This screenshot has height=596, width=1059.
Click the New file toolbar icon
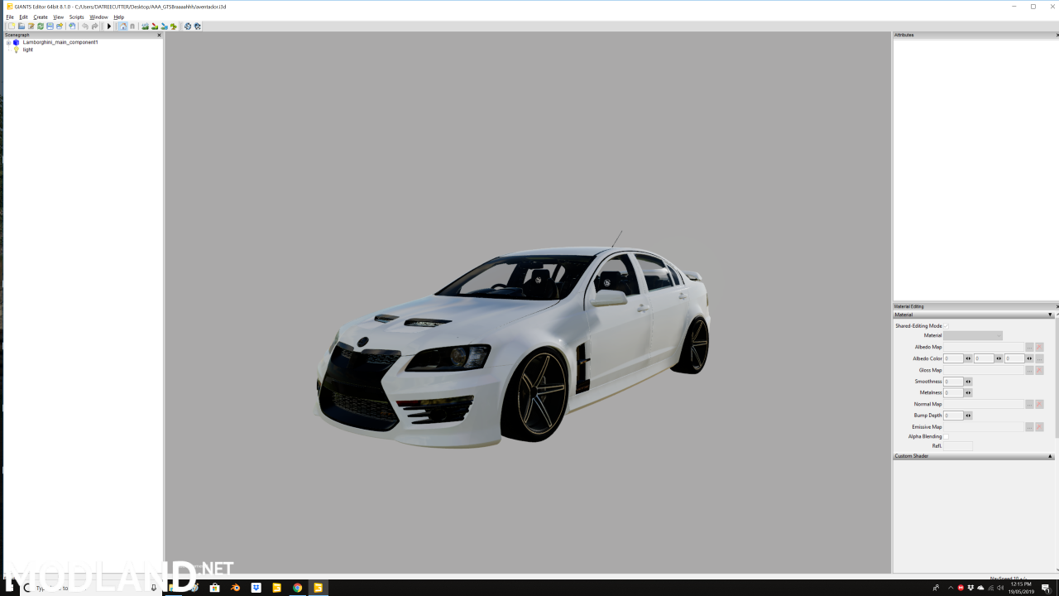coord(12,26)
